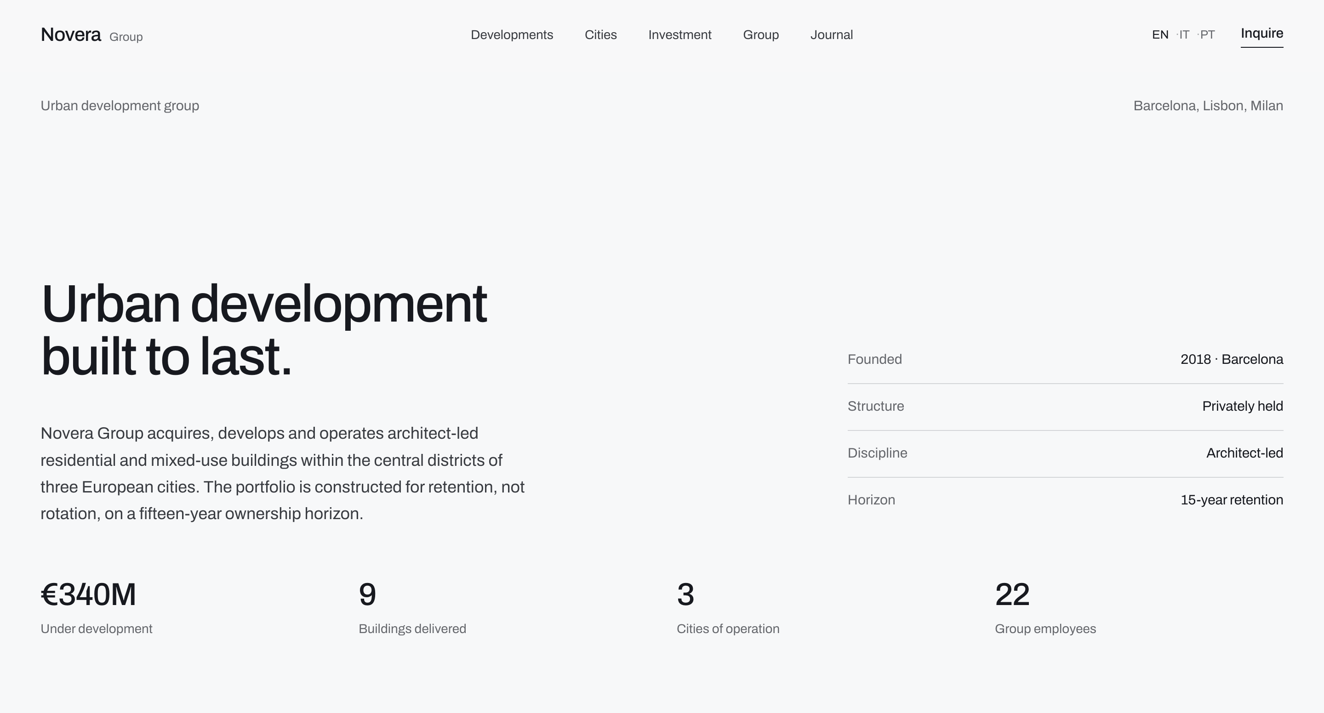Select the Group nav link
Image resolution: width=1324 pixels, height=713 pixels.
pos(761,35)
